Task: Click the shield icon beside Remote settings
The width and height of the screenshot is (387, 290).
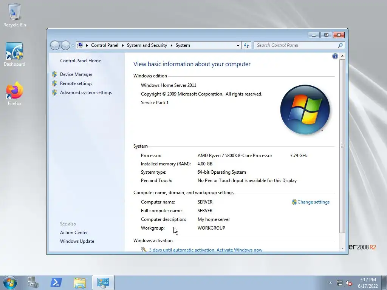Action: pyautogui.click(x=54, y=83)
